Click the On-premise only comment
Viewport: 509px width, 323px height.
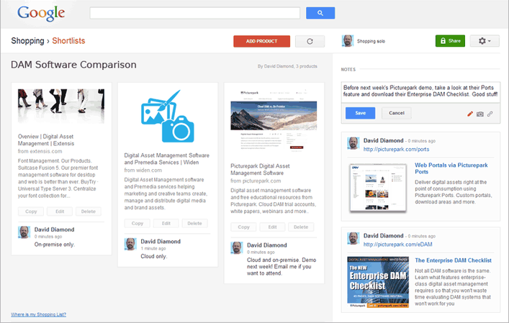click(x=55, y=245)
